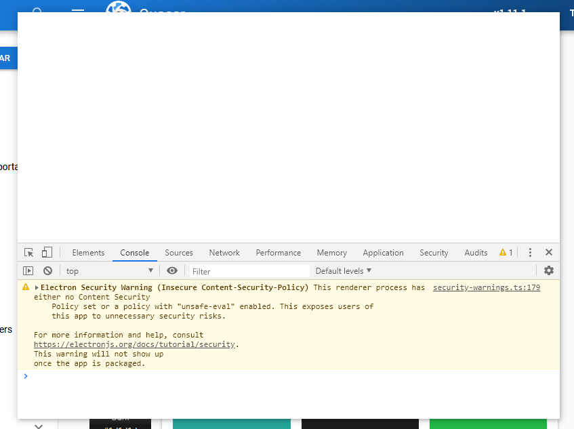This screenshot has height=429, width=574.
Task: Click the yellow warning triangle beside the message
Action: click(x=25, y=286)
